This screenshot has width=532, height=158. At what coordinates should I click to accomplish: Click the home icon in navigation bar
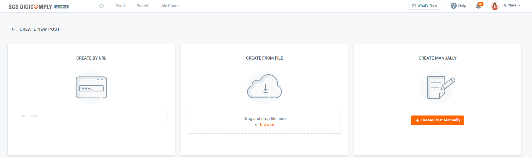[102, 6]
